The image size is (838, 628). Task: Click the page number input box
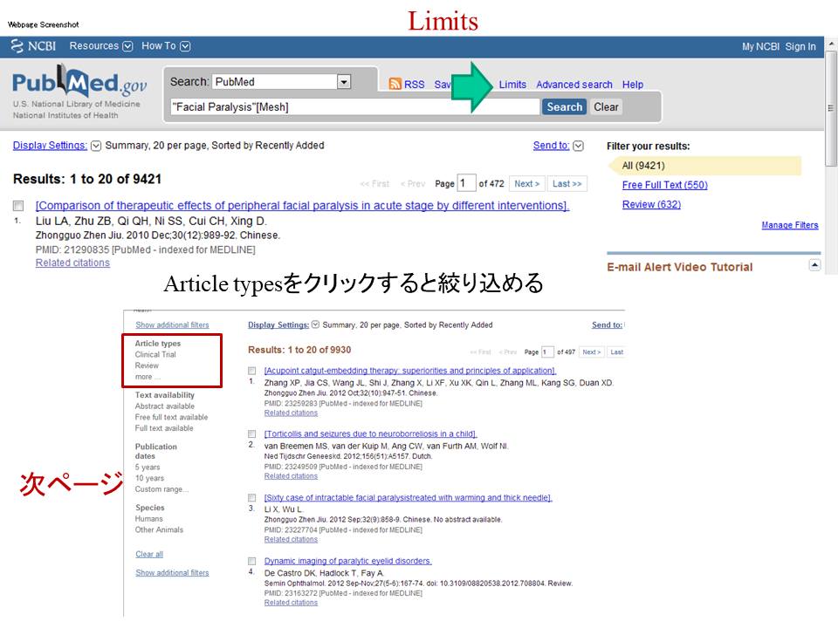(x=466, y=183)
